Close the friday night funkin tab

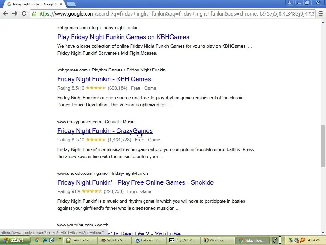coord(61,4)
